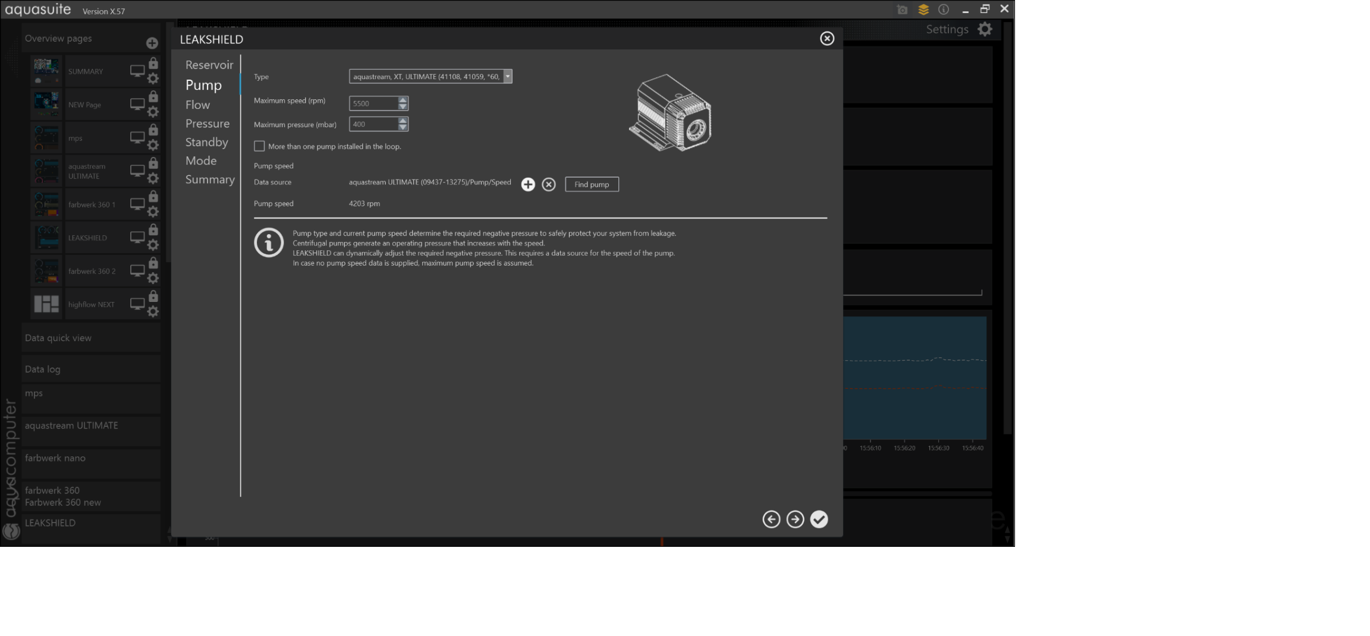The width and height of the screenshot is (1370, 636).
Task: Open settings gear for farbwerk 360 1
Action: [153, 212]
